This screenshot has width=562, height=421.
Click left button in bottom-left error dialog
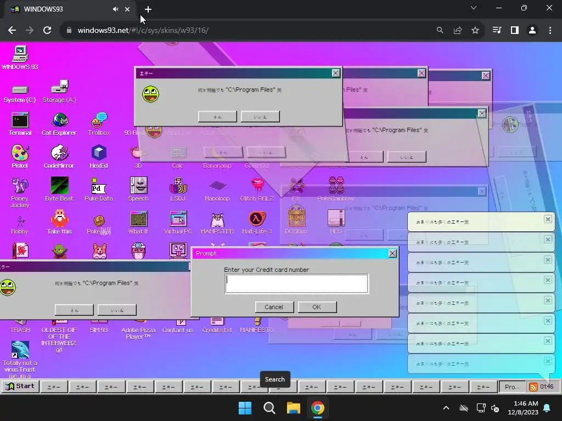tap(74, 310)
